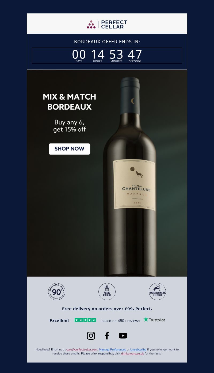Screen dimensions: 214x373
Task: Open the care@perfectcellar.com email link
Action: [x=82, y=349]
